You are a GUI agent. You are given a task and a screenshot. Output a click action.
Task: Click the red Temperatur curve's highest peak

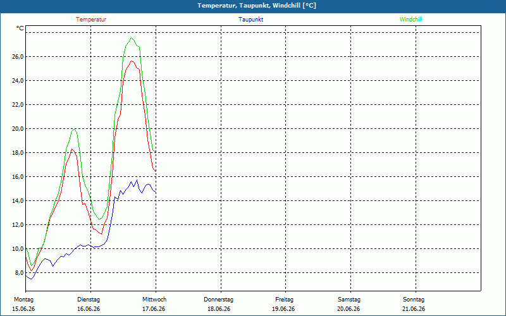132,61
